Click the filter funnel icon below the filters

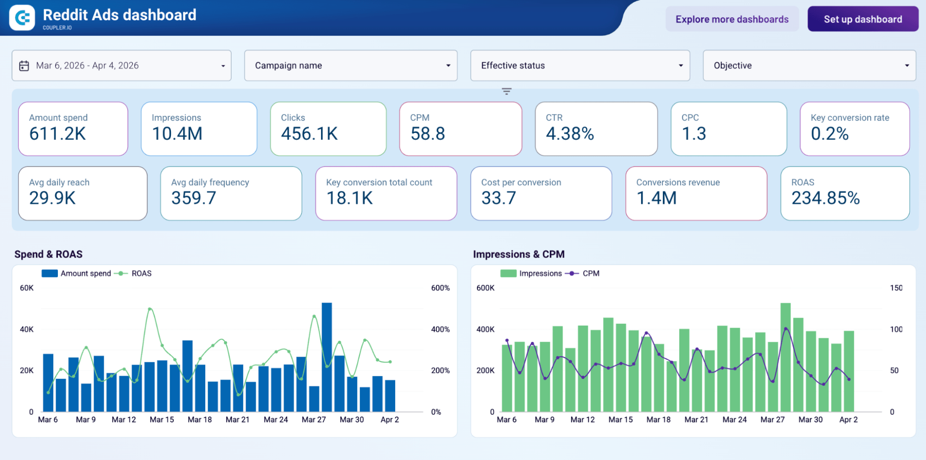(x=506, y=91)
